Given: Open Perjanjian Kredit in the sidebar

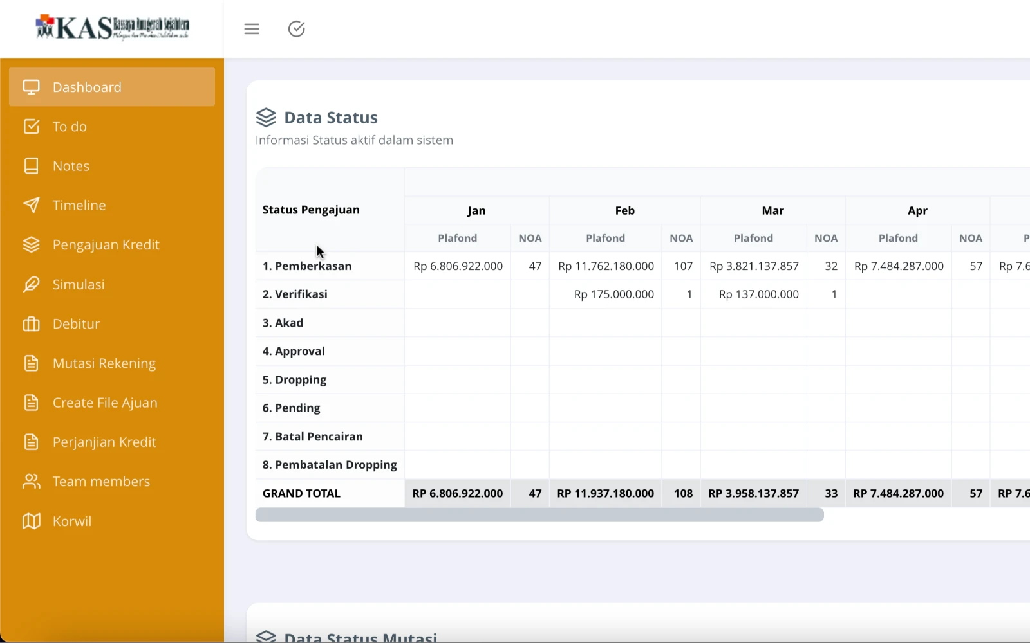Looking at the screenshot, I should pyautogui.click(x=112, y=442).
